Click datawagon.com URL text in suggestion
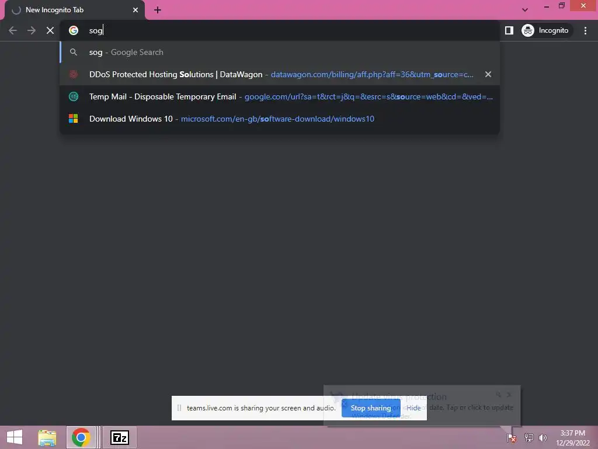Image resolution: width=598 pixels, height=449 pixels. (372, 74)
